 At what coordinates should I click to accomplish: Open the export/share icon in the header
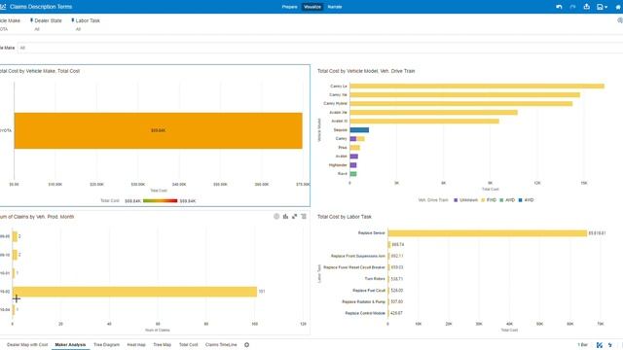(586, 7)
